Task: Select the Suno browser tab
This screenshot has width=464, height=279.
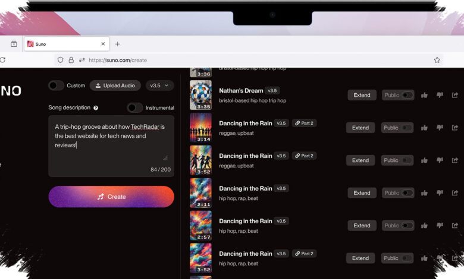Action: [x=67, y=44]
